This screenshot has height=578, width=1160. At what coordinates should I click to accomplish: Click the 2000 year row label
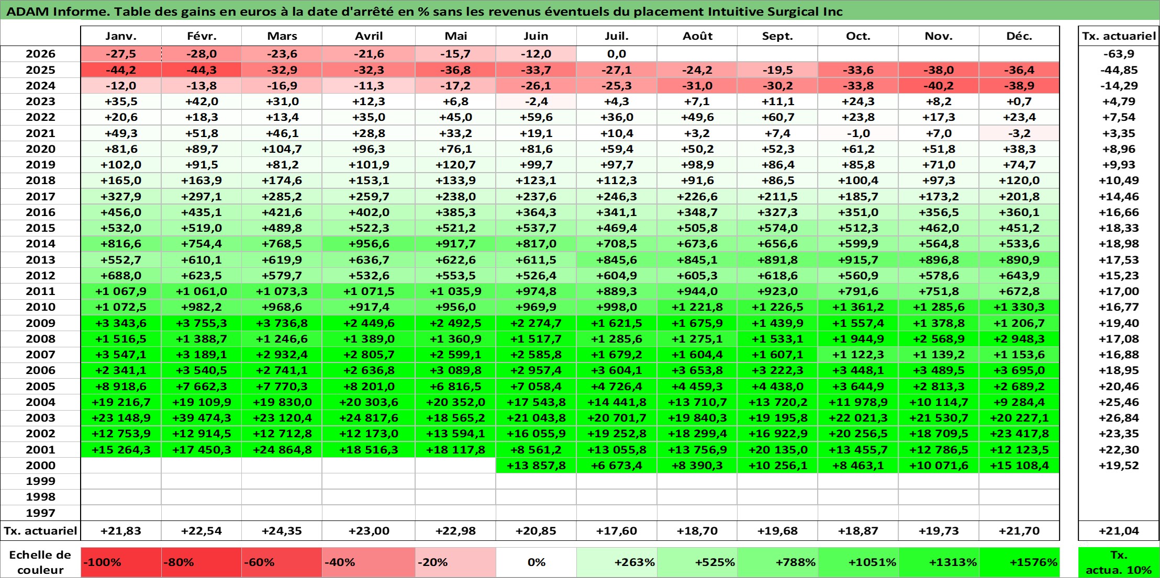tap(40, 465)
